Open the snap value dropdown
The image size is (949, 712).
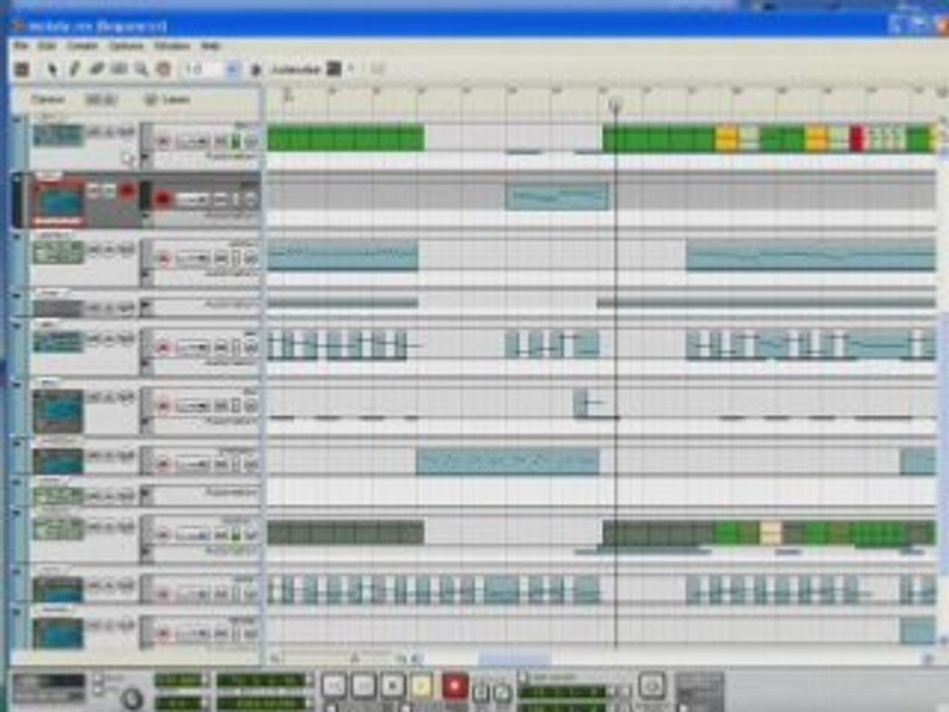[x=232, y=69]
